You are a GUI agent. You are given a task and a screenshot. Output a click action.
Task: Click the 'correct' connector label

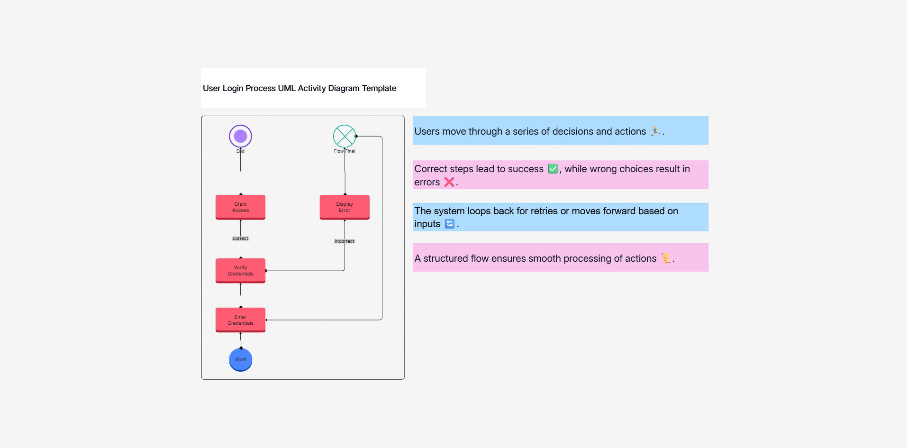point(240,238)
